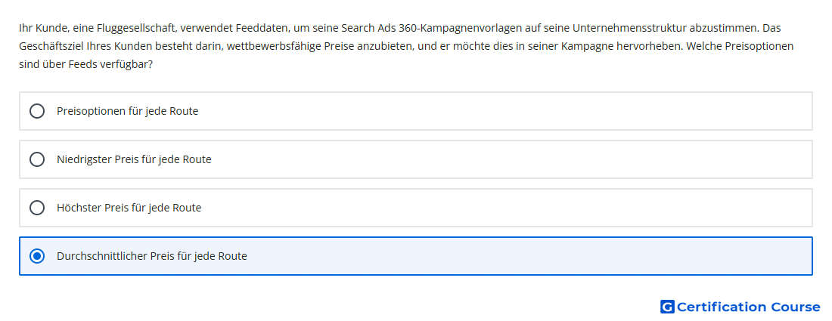This screenshot has height=321, width=832.
Task: Click the selected Durchschnittlicher Preis radio button
Action: click(37, 256)
